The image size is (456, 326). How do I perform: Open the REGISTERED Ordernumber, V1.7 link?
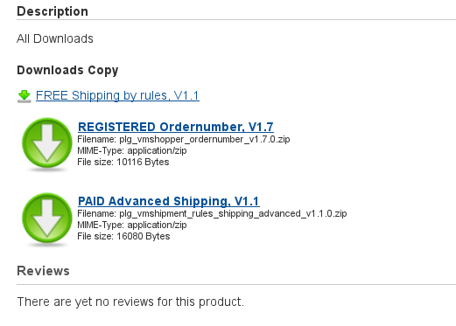pyautogui.click(x=176, y=127)
